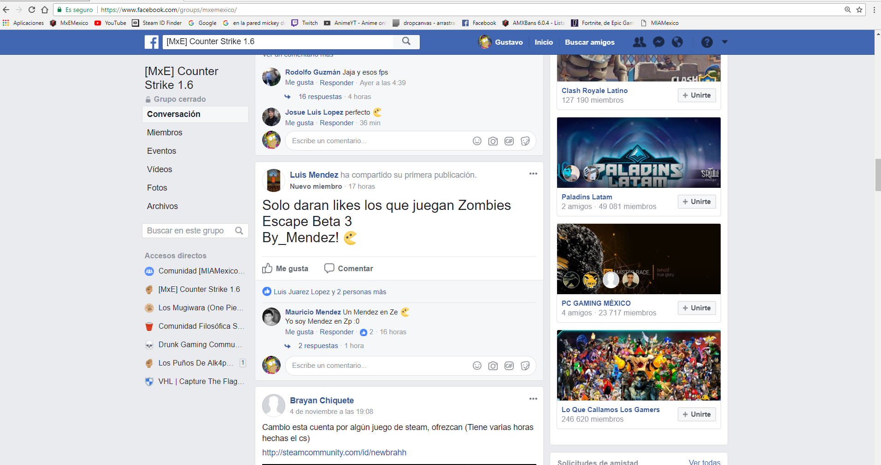The image size is (881, 465).
Task: Open the YouTube bookmark
Action: pos(110,23)
